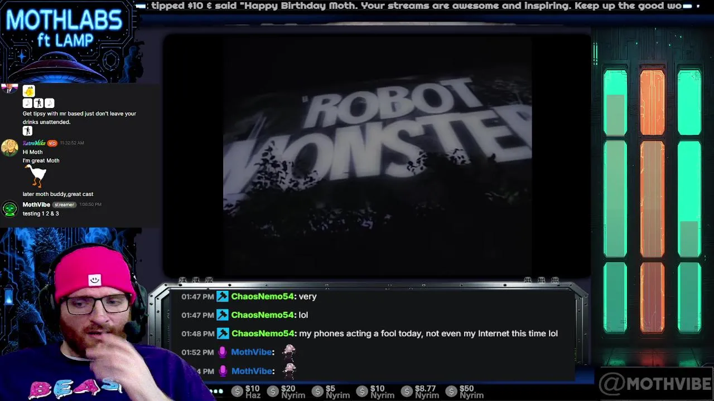714x401 pixels.
Task: Click the dollar coin icon beside the $10 Nyrim tip
Action: [362, 392]
